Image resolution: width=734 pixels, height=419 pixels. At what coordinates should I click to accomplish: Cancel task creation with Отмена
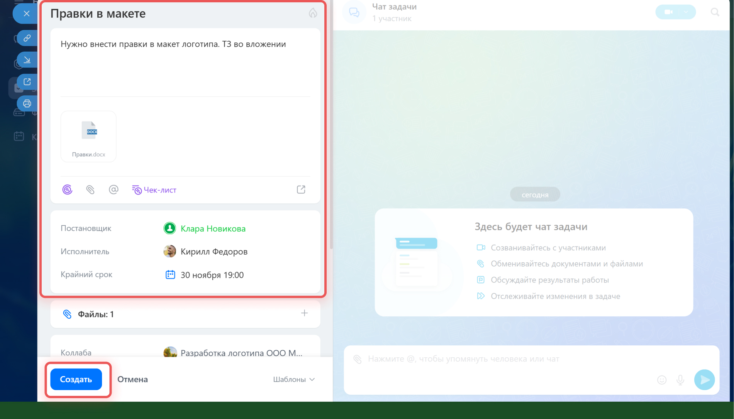click(x=132, y=379)
